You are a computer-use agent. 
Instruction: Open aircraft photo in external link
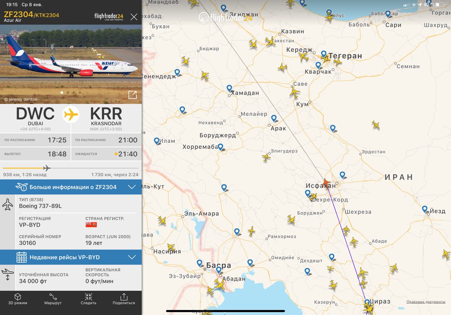[x=132, y=95]
